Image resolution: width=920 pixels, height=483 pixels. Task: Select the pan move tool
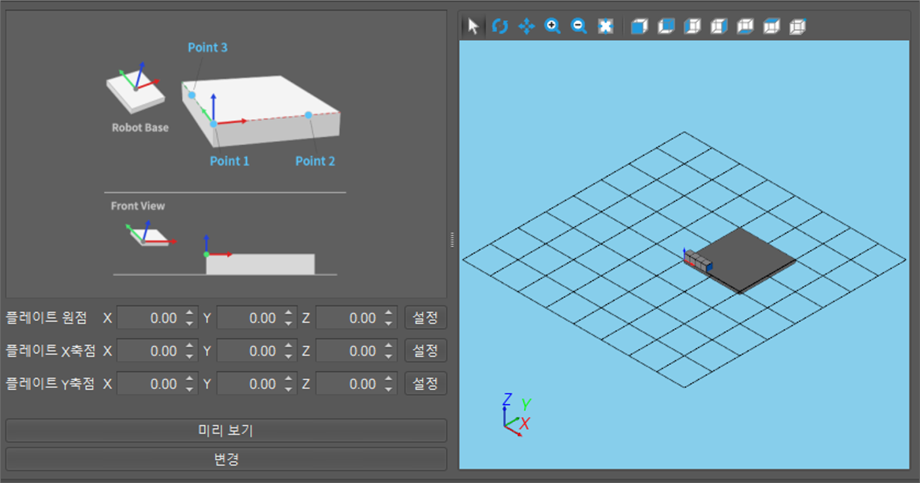(x=526, y=26)
